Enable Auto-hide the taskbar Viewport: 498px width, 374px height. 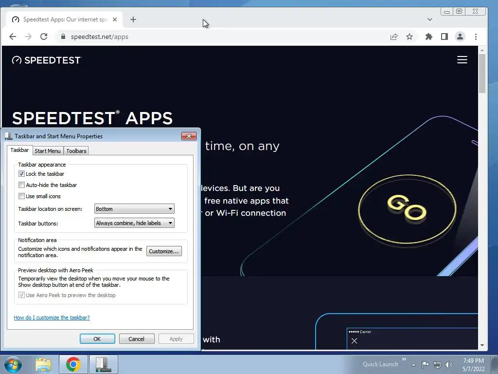point(21,185)
